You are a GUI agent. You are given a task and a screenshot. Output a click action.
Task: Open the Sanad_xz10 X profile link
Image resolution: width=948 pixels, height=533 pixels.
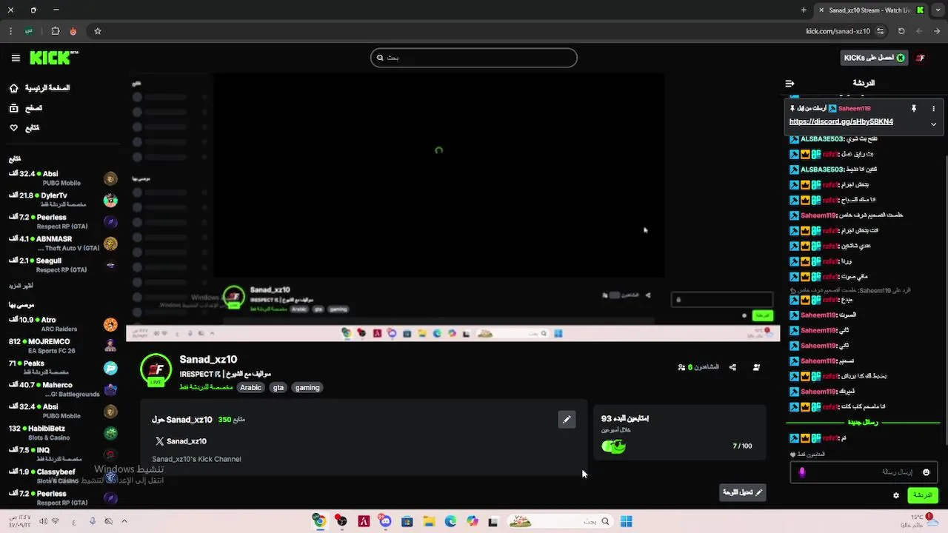[x=181, y=441]
